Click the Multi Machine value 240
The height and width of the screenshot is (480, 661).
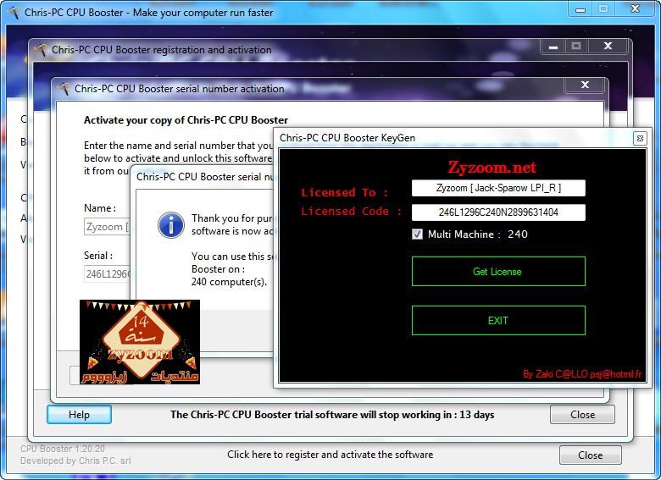tap(517, 234)
